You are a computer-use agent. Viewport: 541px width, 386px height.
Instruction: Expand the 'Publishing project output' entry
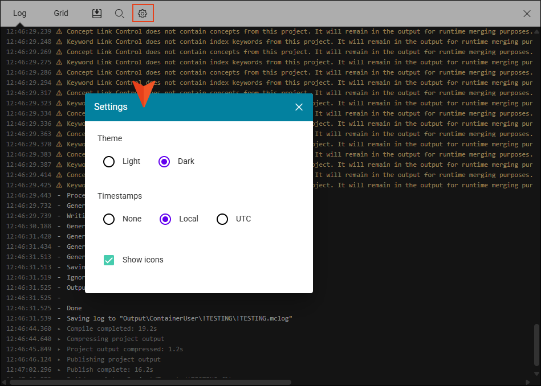pos(59,359)
